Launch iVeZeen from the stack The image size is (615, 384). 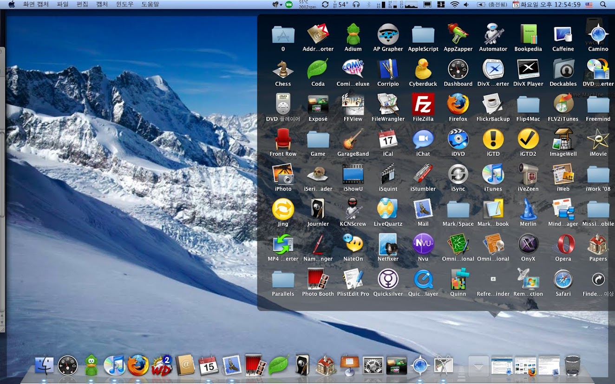tap(528, 175)
